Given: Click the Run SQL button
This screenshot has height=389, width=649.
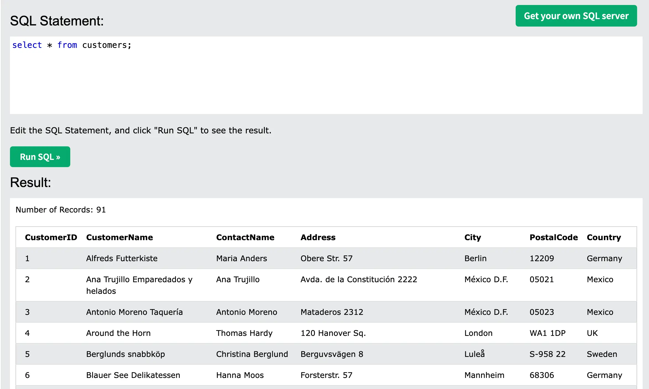Looking at the screenshot, I should (x=40, y=157).
